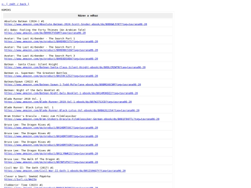251x188 pixels.
Task: Open link under Avatar The Search Part 1
Action: click(x=51, y=41)
